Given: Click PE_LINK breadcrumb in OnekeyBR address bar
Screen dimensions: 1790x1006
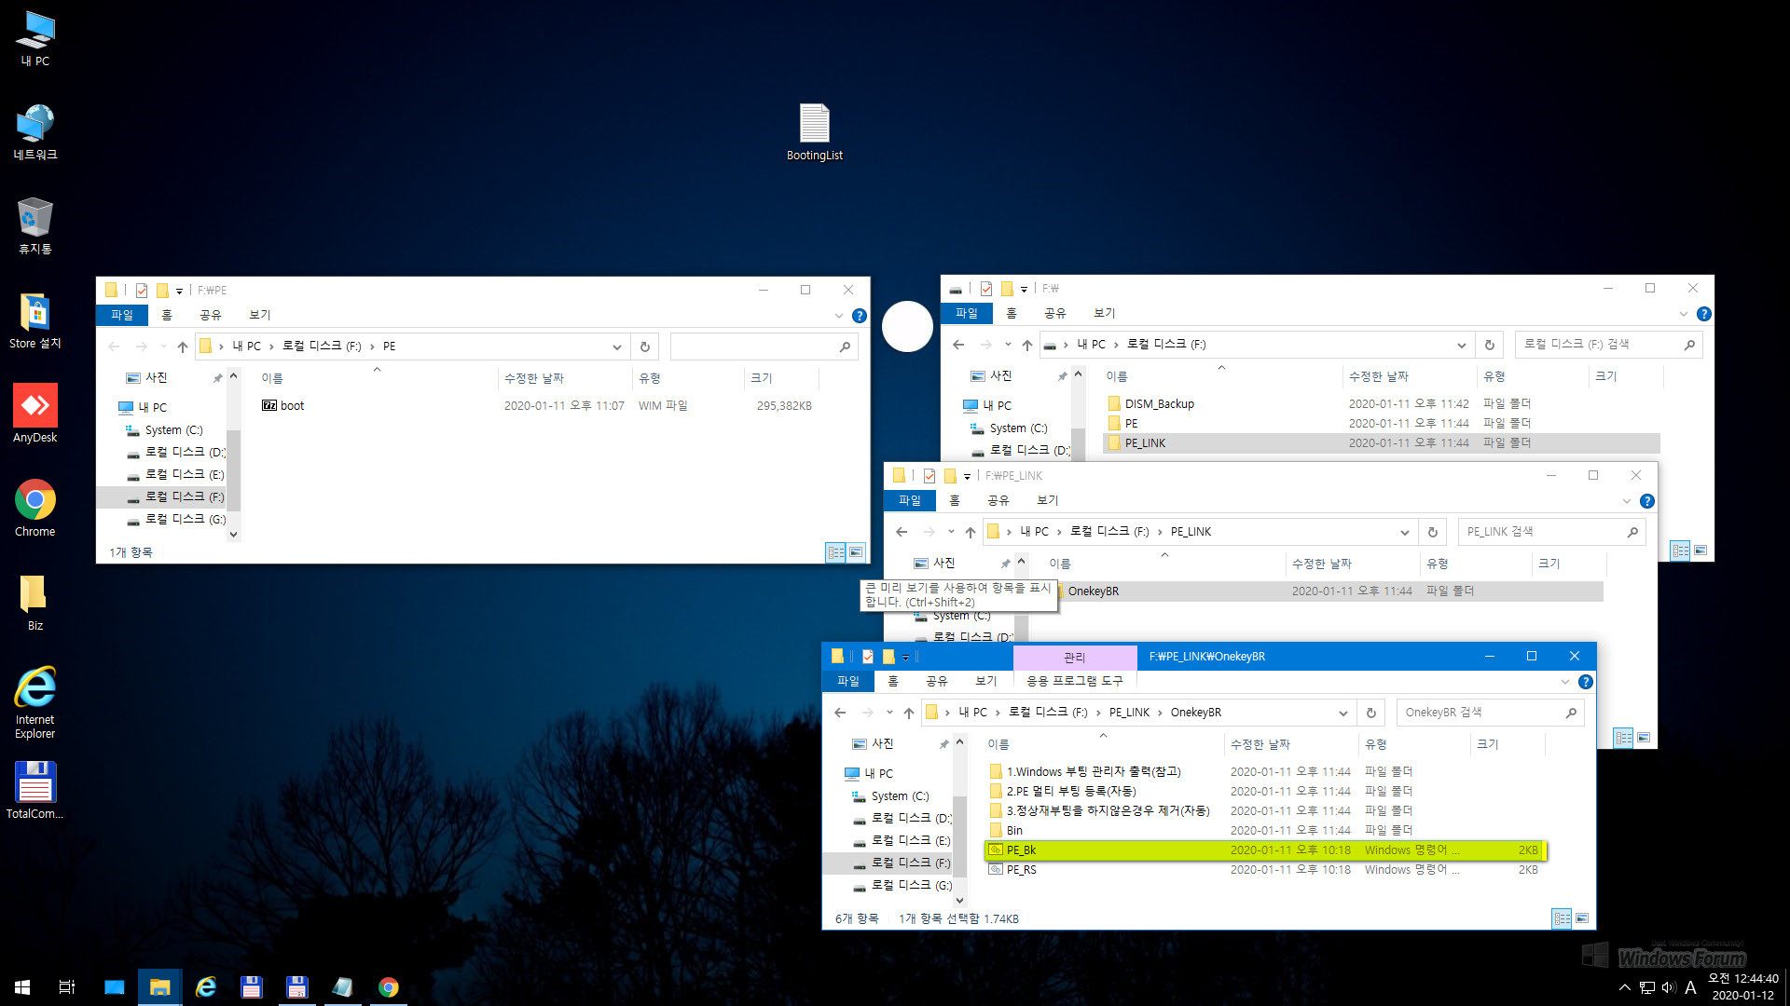Looking at the screenshot, I should [x=1129, y=713].
